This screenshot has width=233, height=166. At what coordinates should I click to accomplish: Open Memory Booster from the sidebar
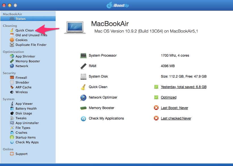coord(28,61)
